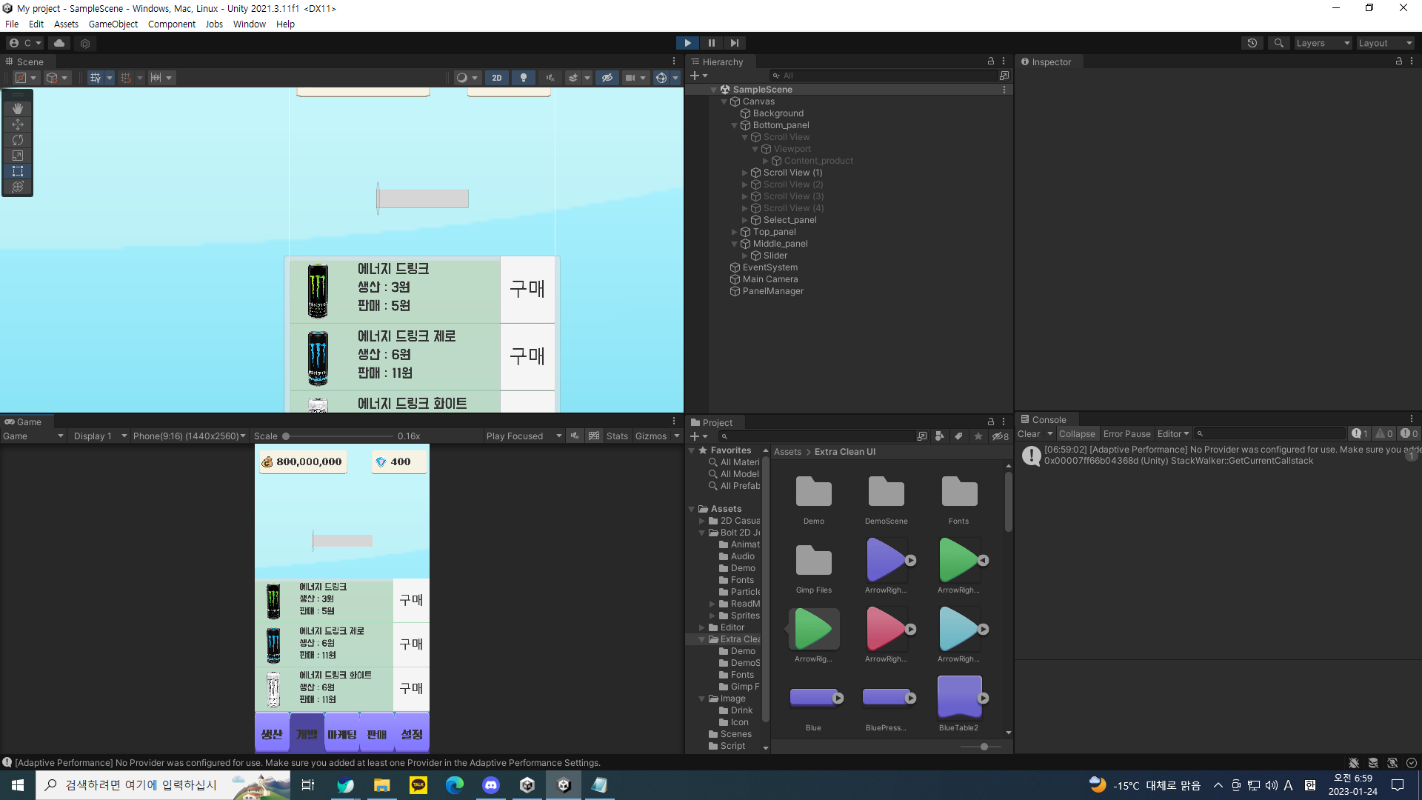Select the Hand tool in Scene view
1422x800 pixels.
point(18,108)
